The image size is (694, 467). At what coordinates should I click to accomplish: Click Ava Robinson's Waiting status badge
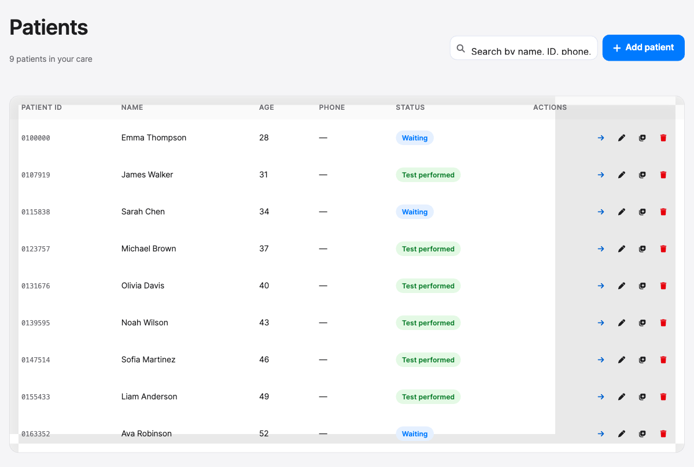(415, 434)
